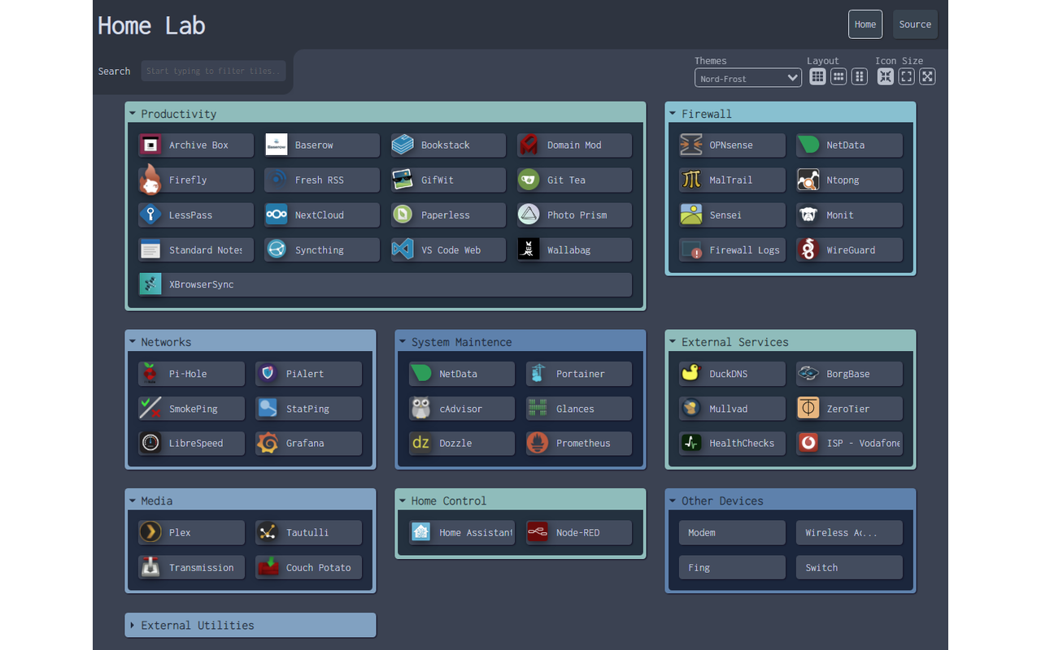Open the Transmission tile

191,568
